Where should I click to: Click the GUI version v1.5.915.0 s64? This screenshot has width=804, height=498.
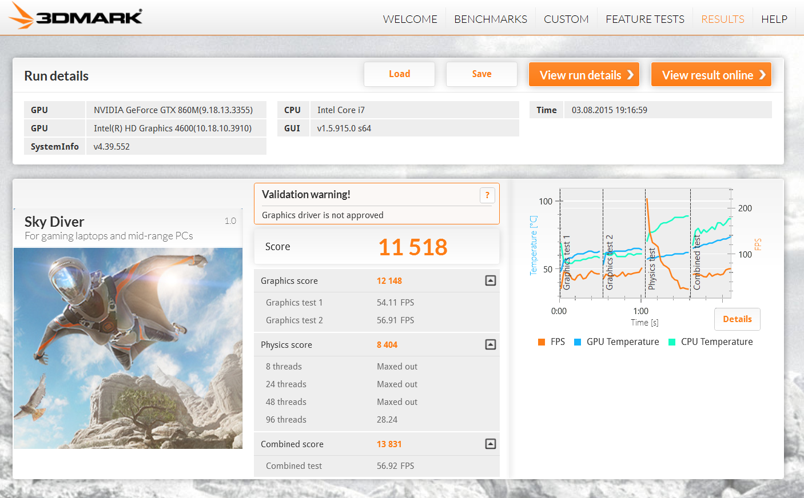click(x=344, y=128)
